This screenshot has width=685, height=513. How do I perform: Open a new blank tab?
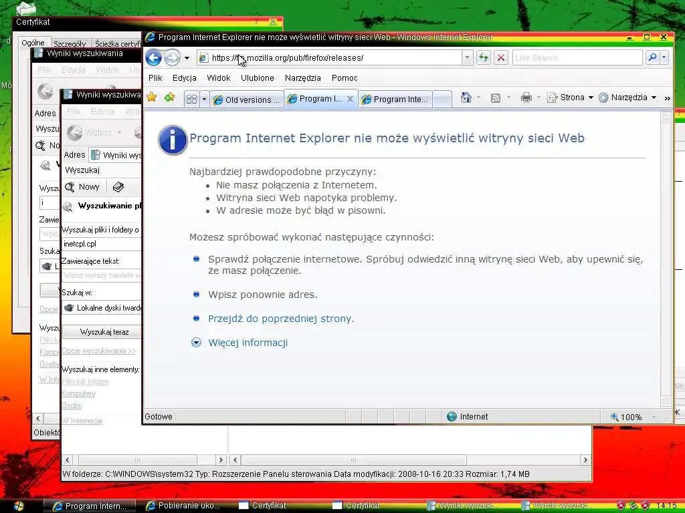442,100
